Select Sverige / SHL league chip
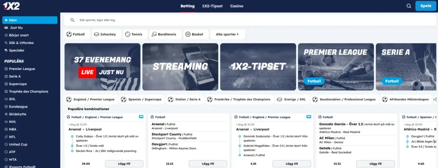438x168 pixels. 292,99
